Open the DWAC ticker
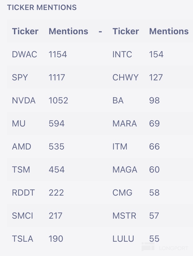The width and height of the screenshot is (193, 256). tap(25, 55)
